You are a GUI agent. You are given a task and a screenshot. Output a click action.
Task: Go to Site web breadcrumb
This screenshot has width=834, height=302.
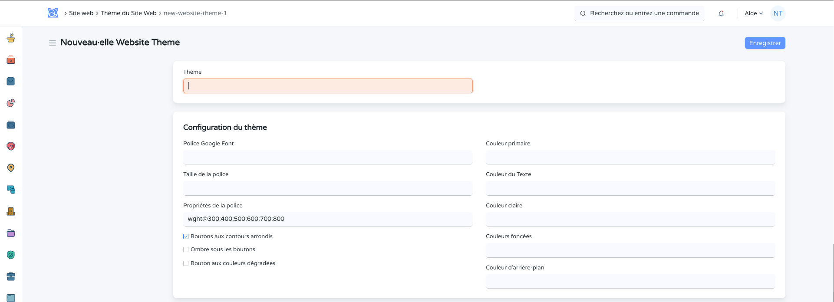pyautogui.click(x=81, y=13)
